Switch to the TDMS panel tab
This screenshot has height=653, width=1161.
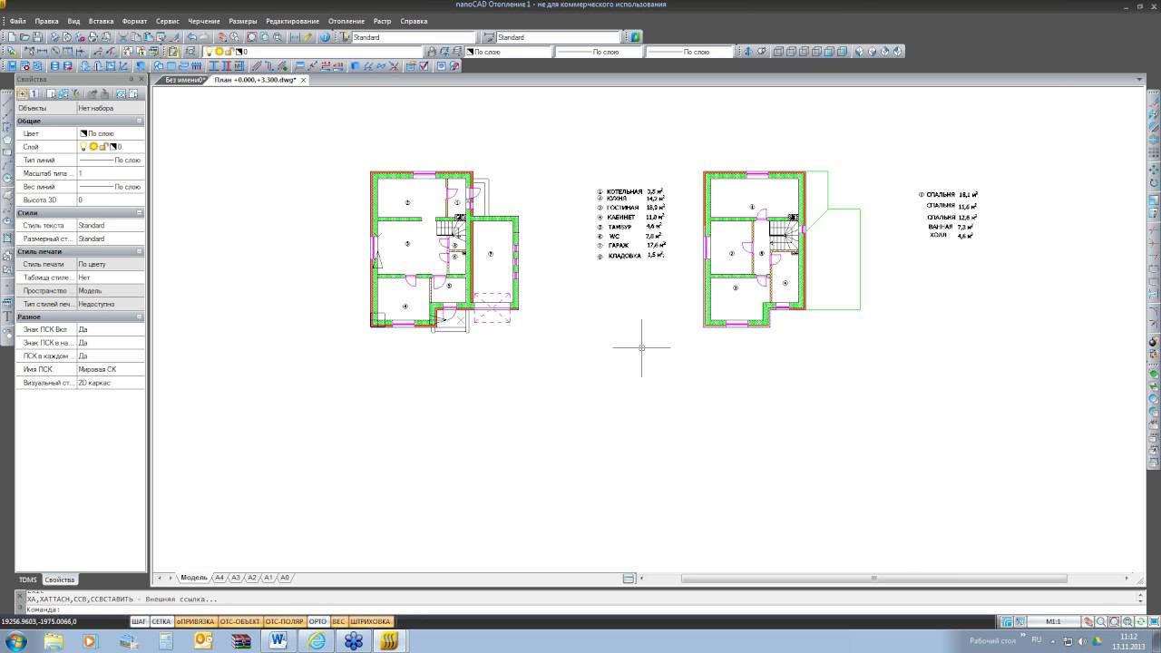click(28, 580)
